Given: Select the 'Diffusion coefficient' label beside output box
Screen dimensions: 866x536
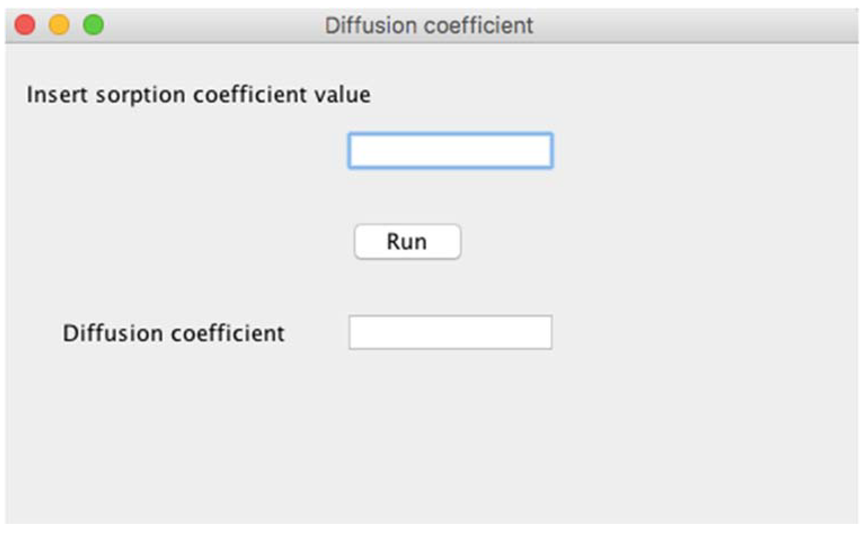Looking at the screenshot, I should coord(174,333).
